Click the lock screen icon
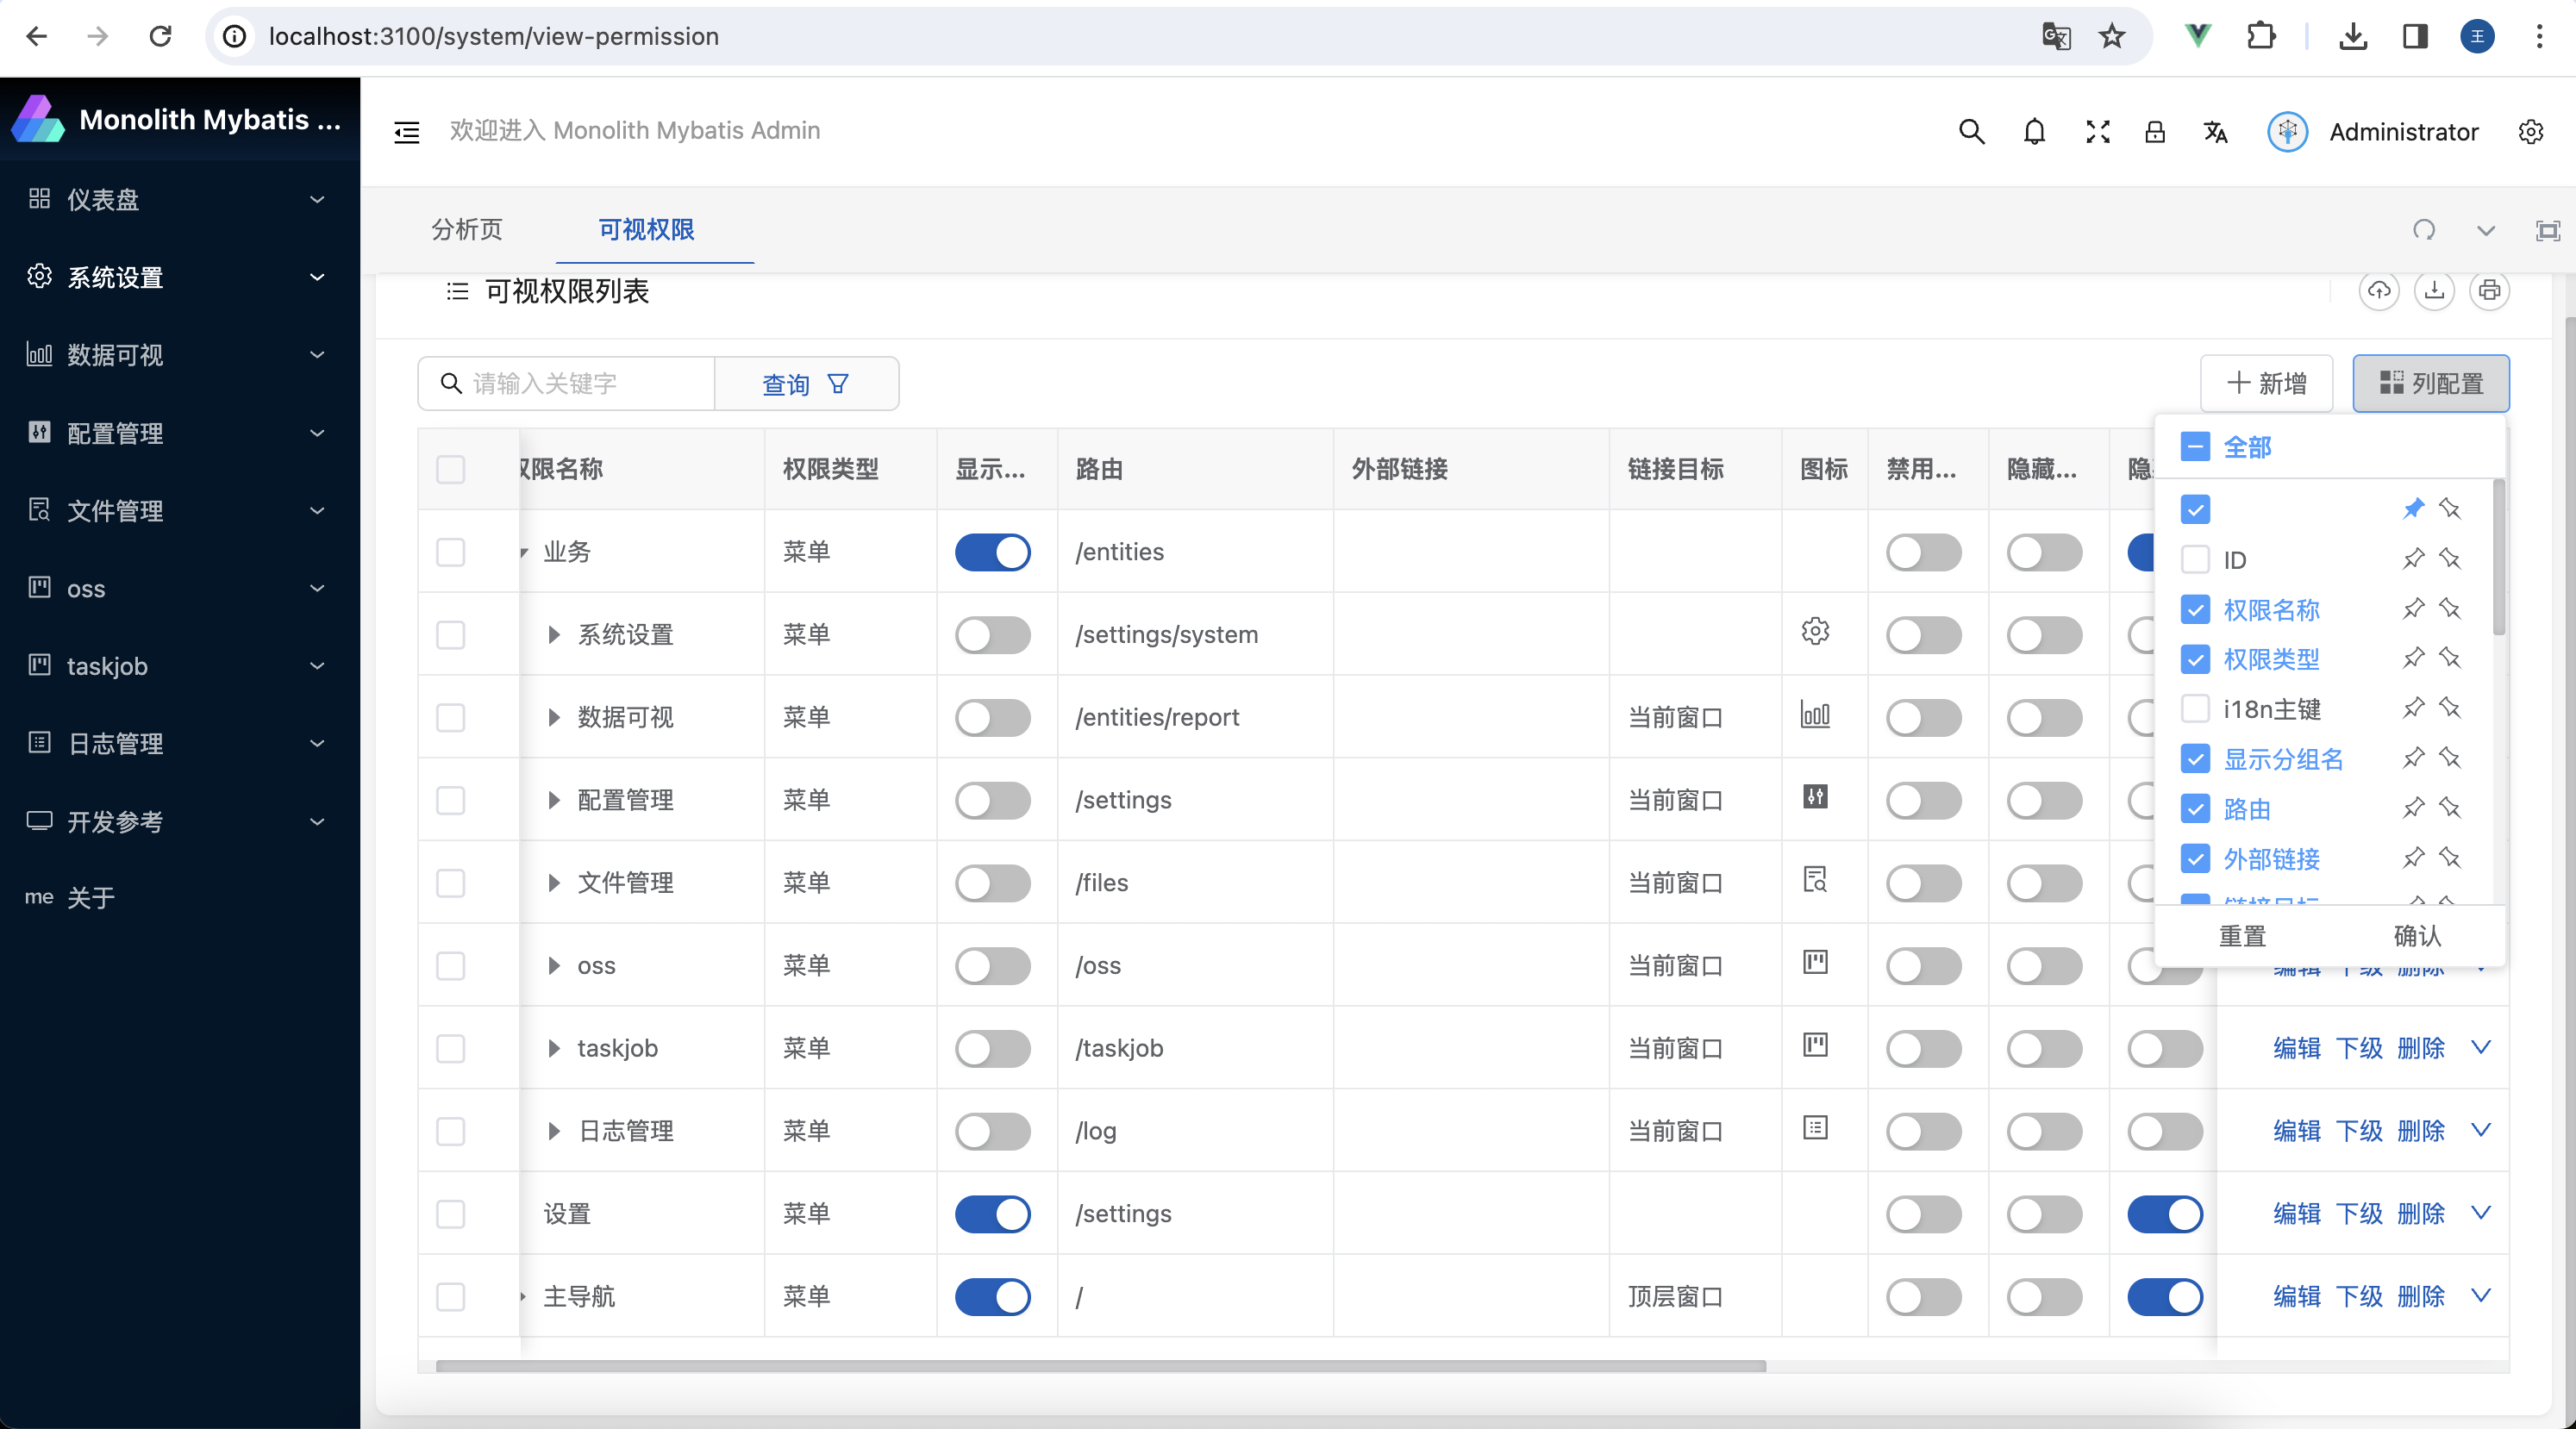The image size is (2576, 1429). coord(2155,132)
